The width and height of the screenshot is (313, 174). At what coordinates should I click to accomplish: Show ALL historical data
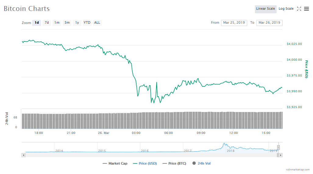click(97, 23)
